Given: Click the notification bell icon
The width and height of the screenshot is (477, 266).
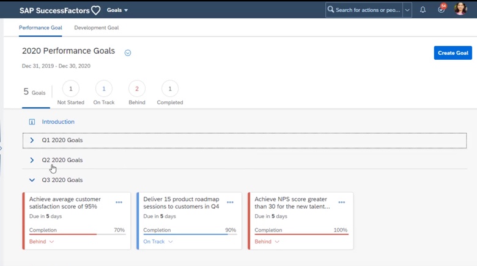Looking at the screenshot, I should 423,10.
